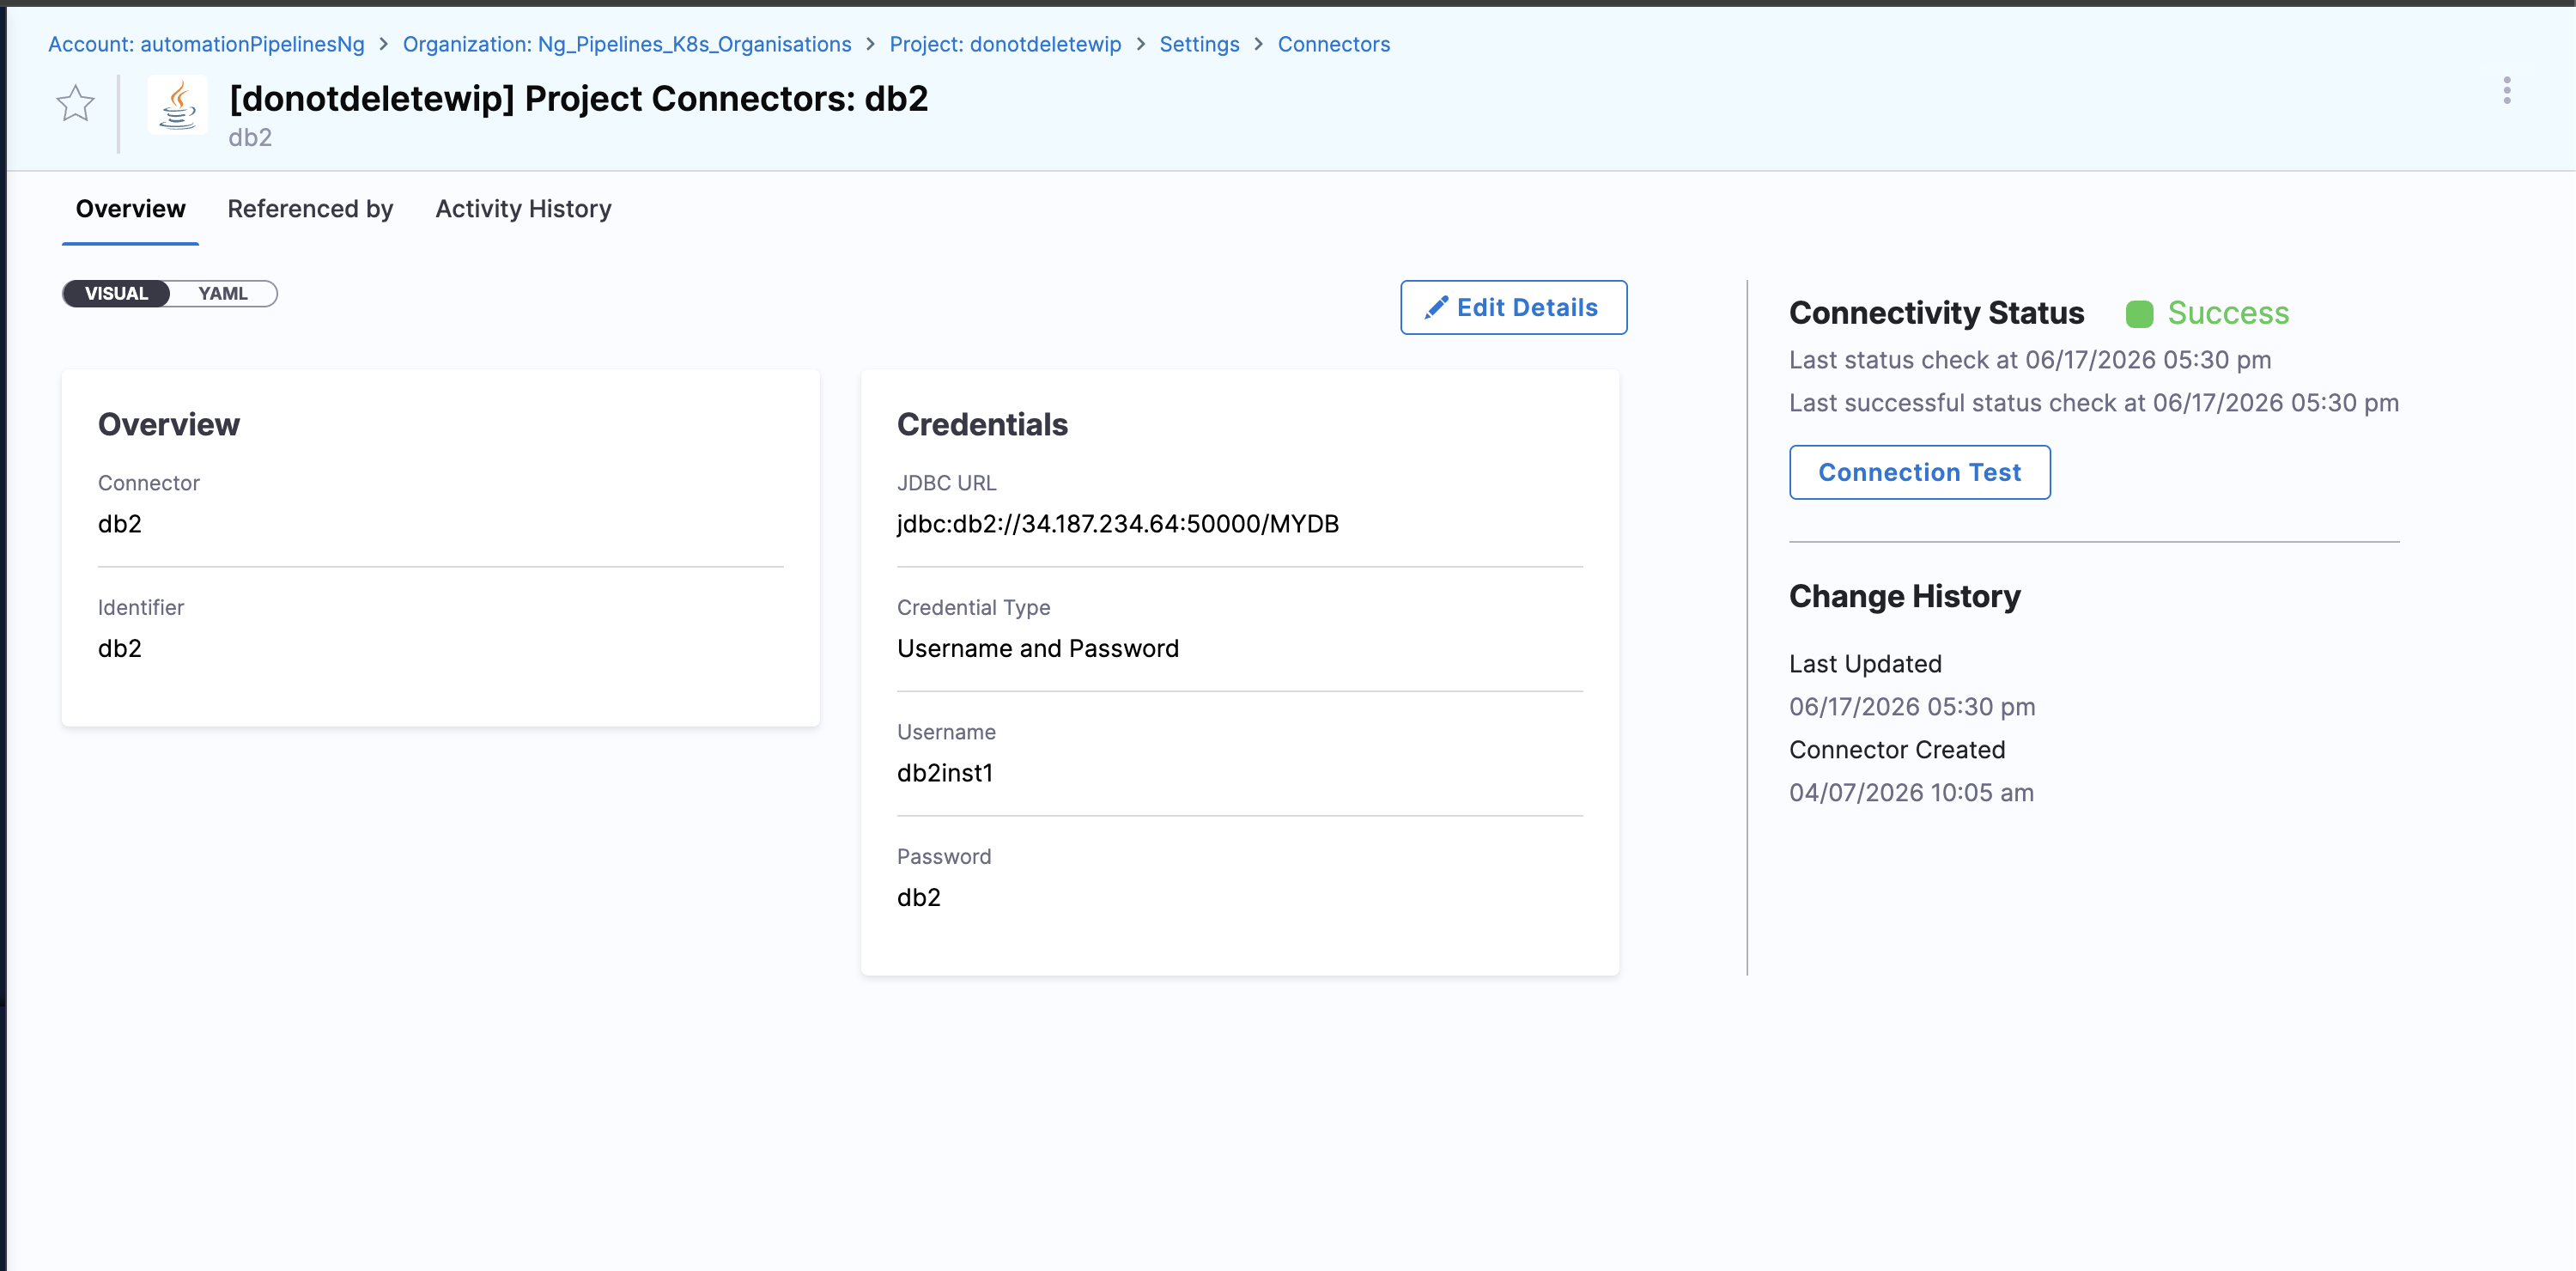Open the Activity History tab
2576x1271 pixels.
tap(523, 209)
